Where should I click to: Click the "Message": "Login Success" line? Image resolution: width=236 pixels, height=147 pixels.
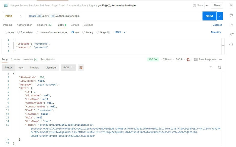coord(39,85)
